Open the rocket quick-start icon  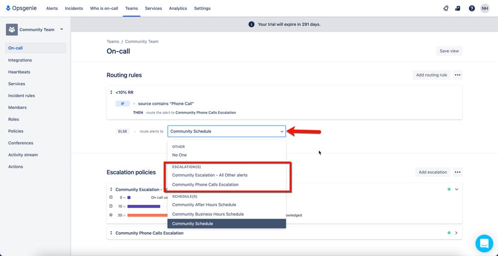point(446,8)
